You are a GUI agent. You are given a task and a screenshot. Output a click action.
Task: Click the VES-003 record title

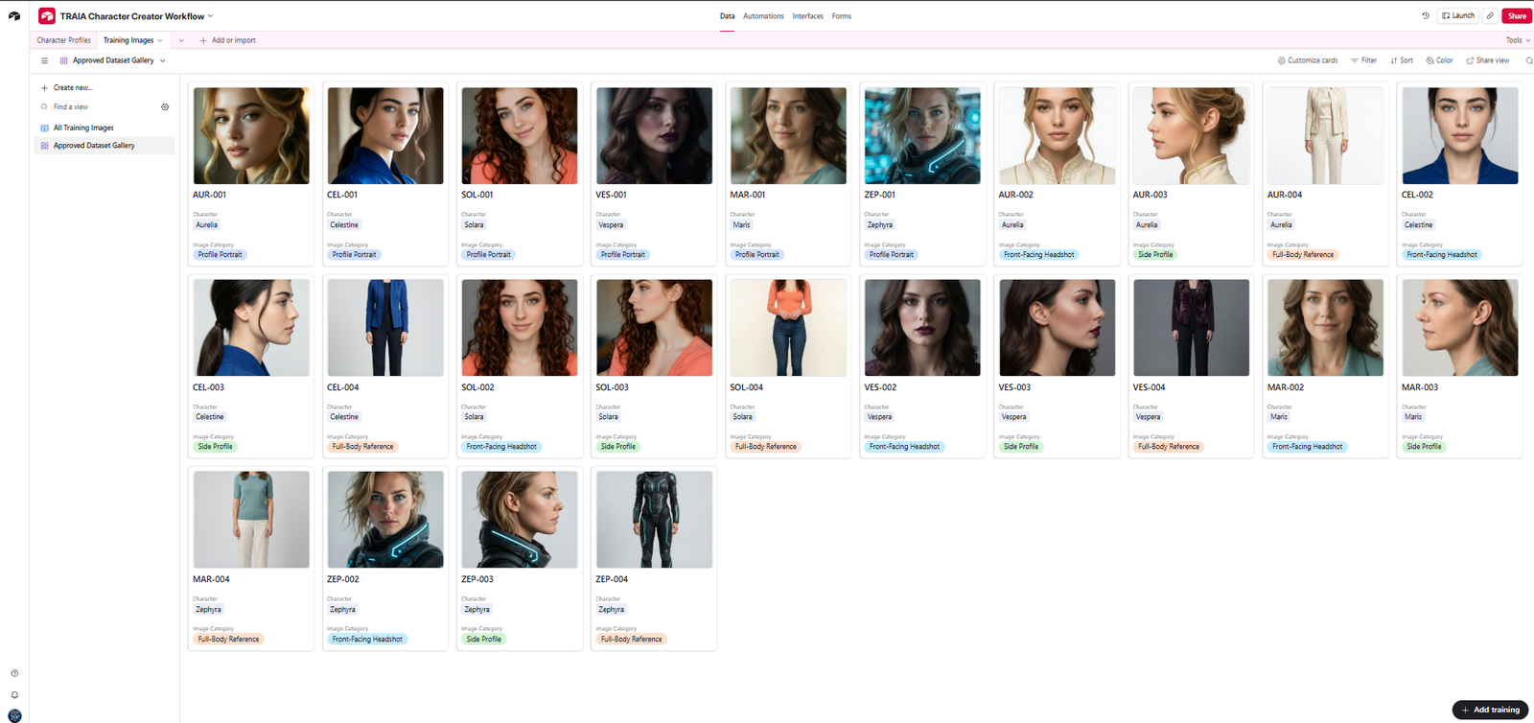1014,387
